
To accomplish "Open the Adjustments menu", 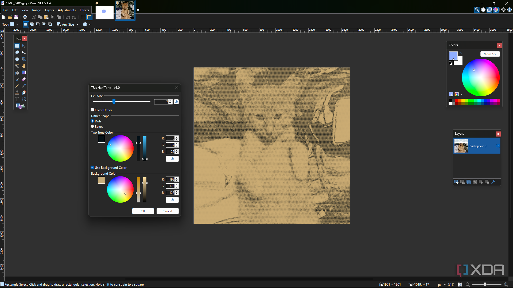I will (x=67, y=10).
